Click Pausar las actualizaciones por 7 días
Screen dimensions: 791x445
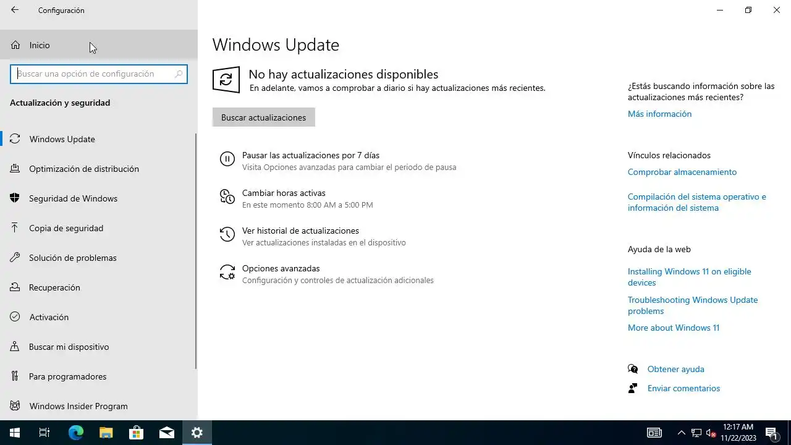pyautogui.click(x=311, y=155)
